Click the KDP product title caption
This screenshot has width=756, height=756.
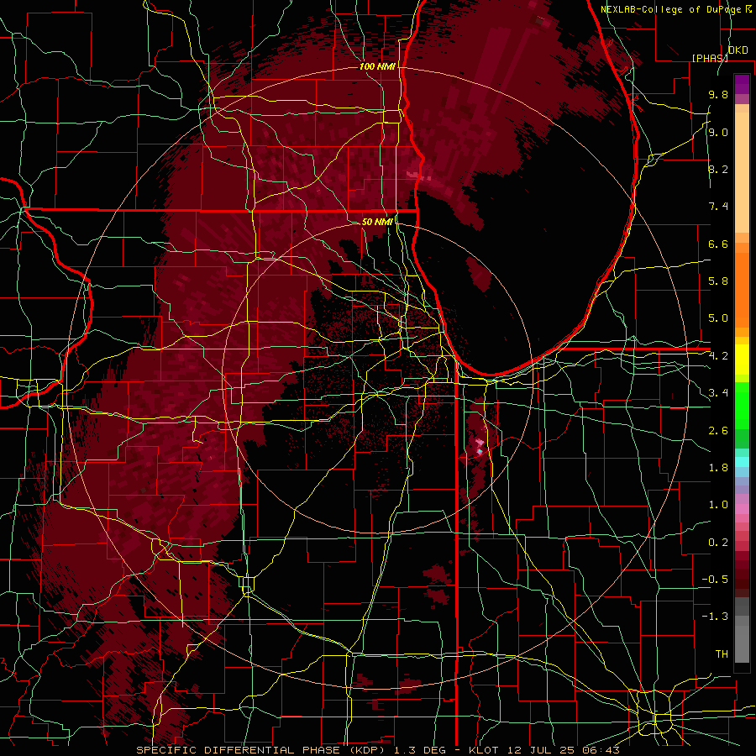pos(378,750)
